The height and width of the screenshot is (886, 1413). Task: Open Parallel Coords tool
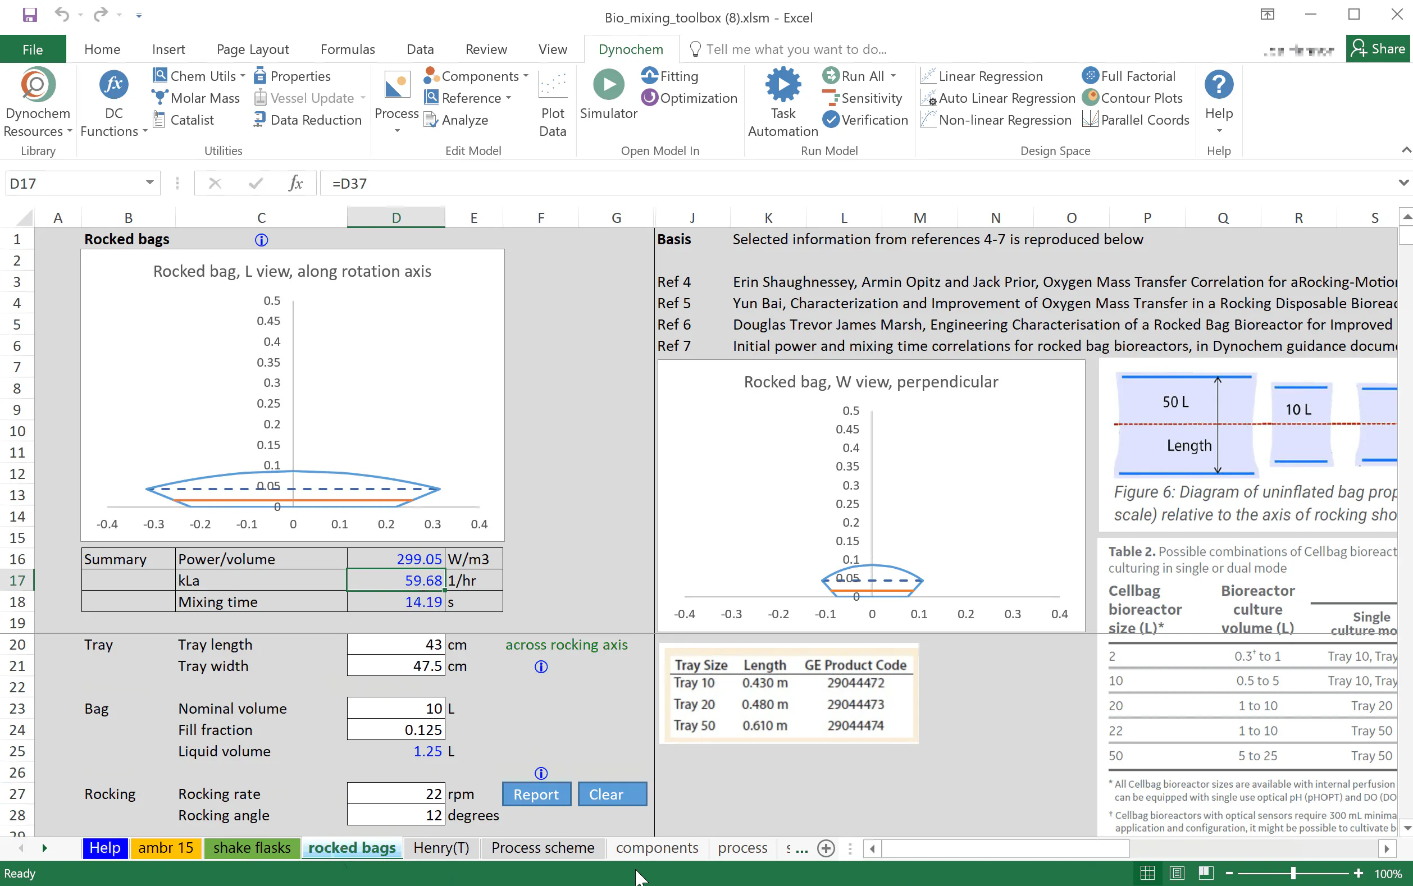click(1136, 120)
